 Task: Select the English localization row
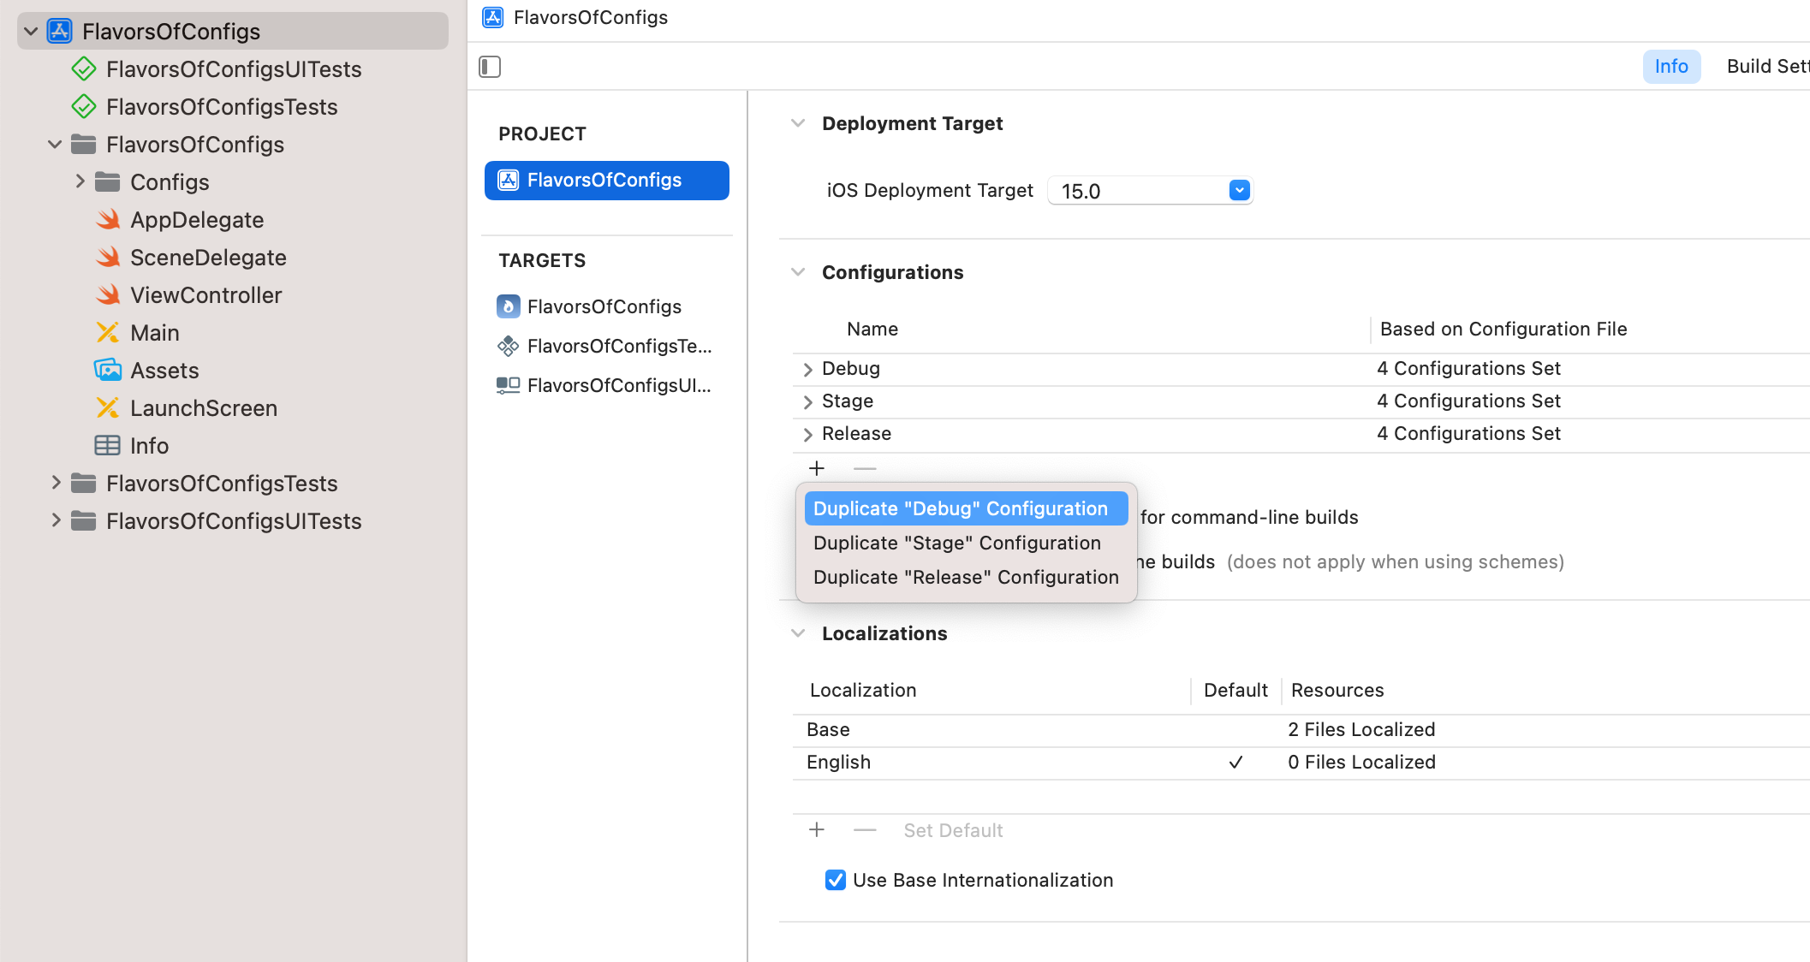(x=838, y=762)
